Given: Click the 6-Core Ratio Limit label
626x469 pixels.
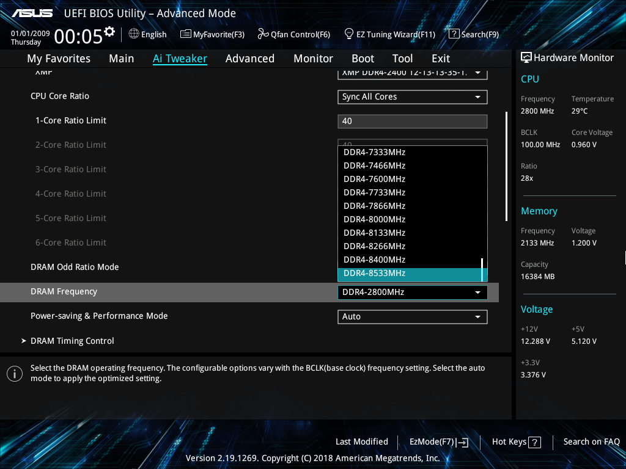Looking at the screenshot, I should pyautogui.click(x=71, y=242).
